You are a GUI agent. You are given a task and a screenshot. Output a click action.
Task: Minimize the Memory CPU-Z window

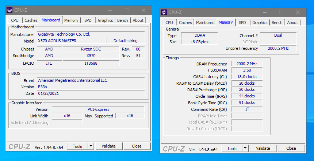coord(264,12)
